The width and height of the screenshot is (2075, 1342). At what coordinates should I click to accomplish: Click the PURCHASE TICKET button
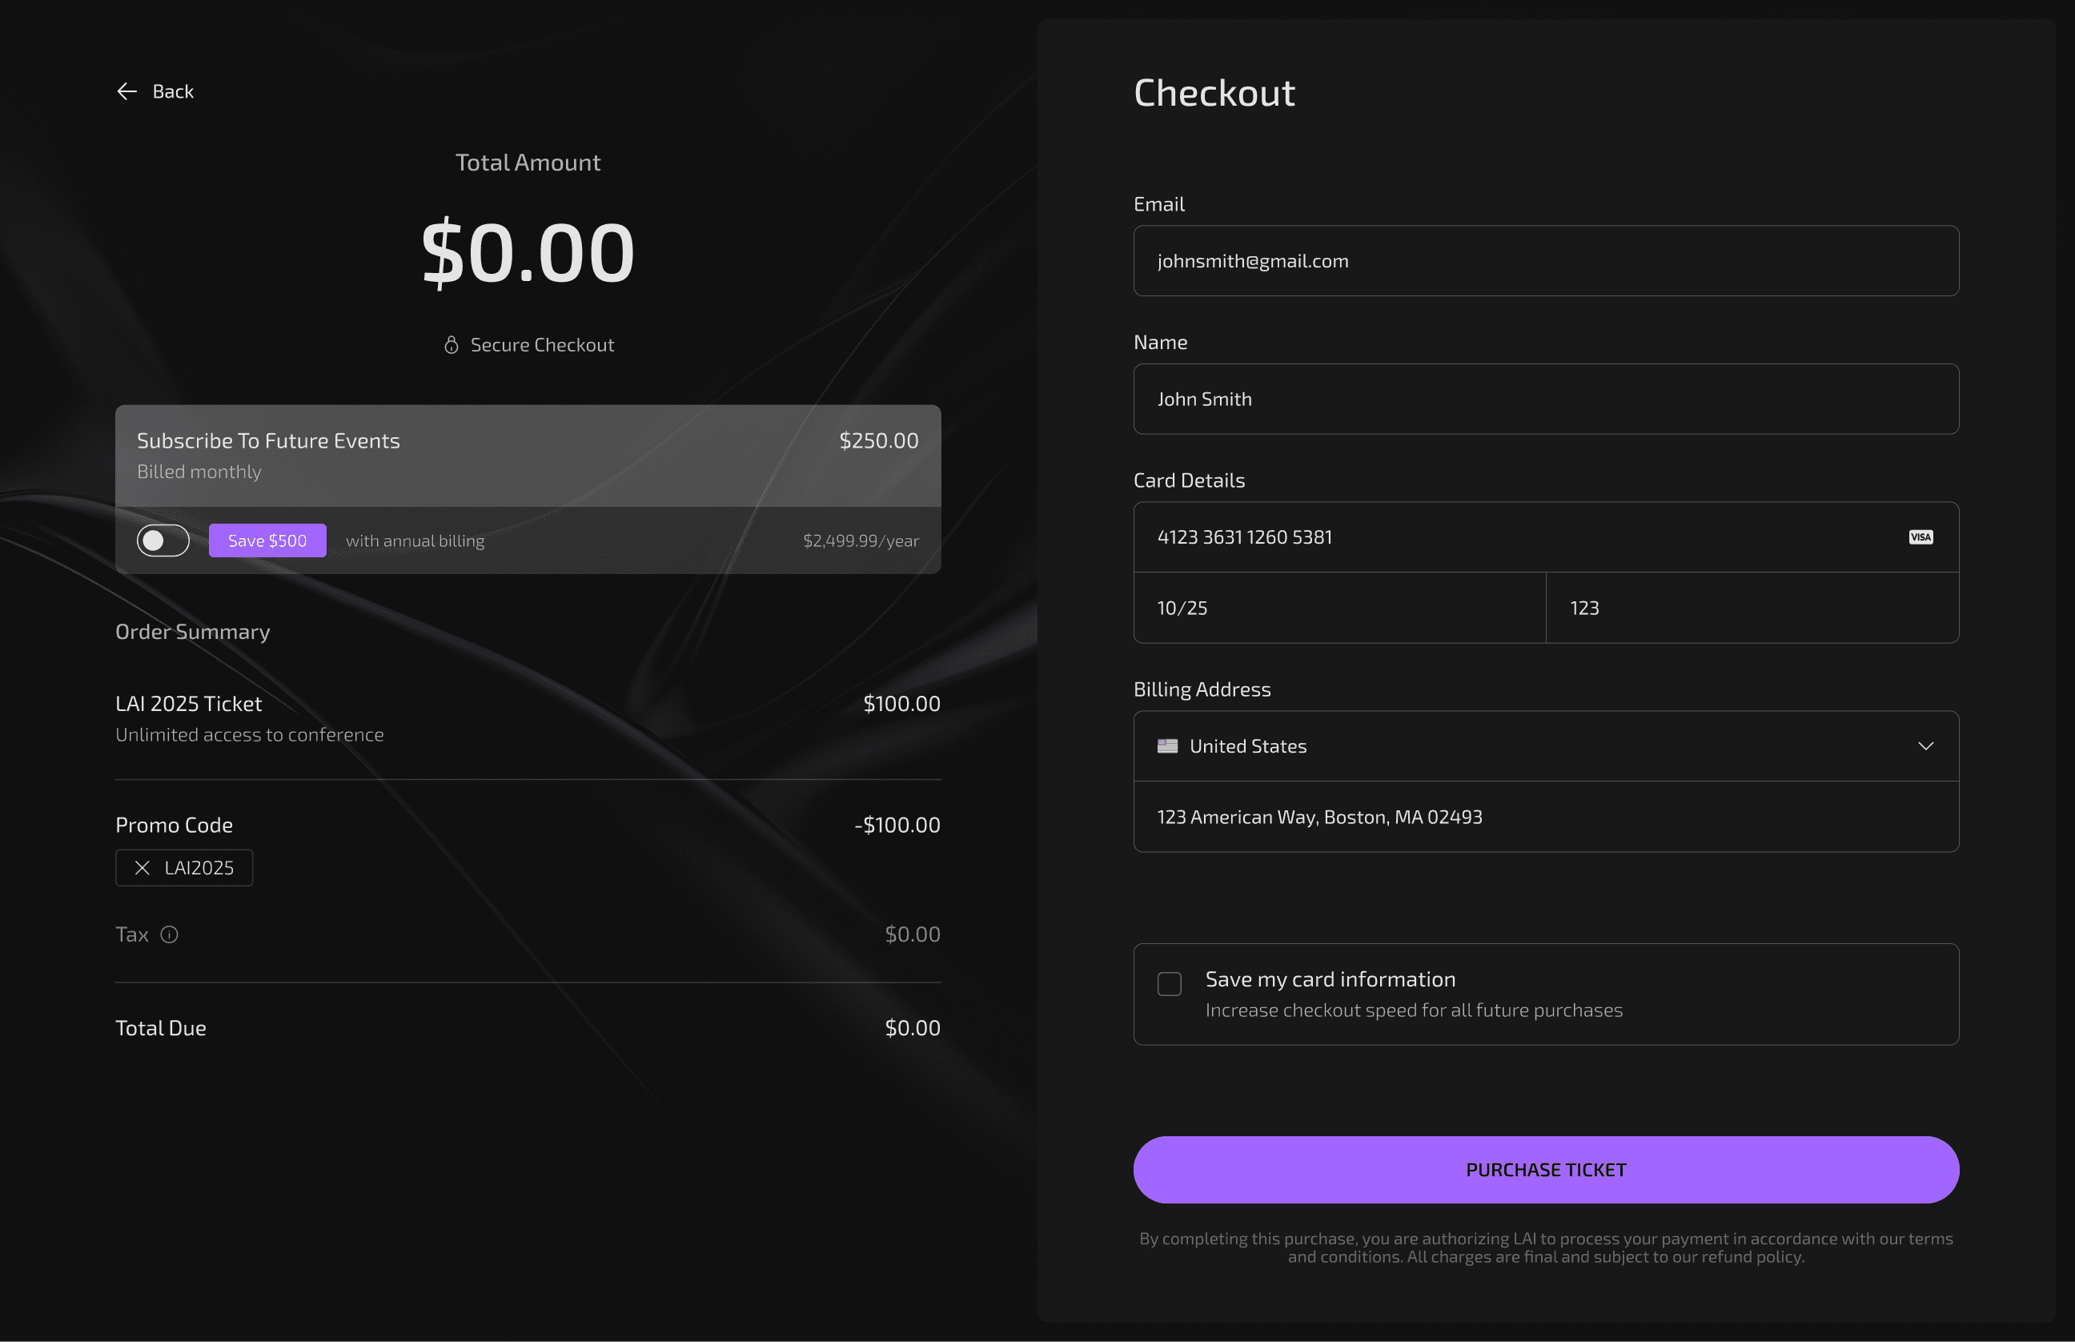tap(1545, 1170)
